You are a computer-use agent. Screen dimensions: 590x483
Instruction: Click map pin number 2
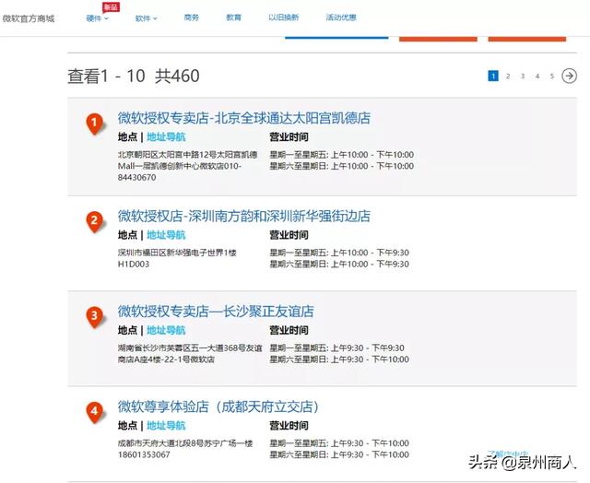coord(94,221)
